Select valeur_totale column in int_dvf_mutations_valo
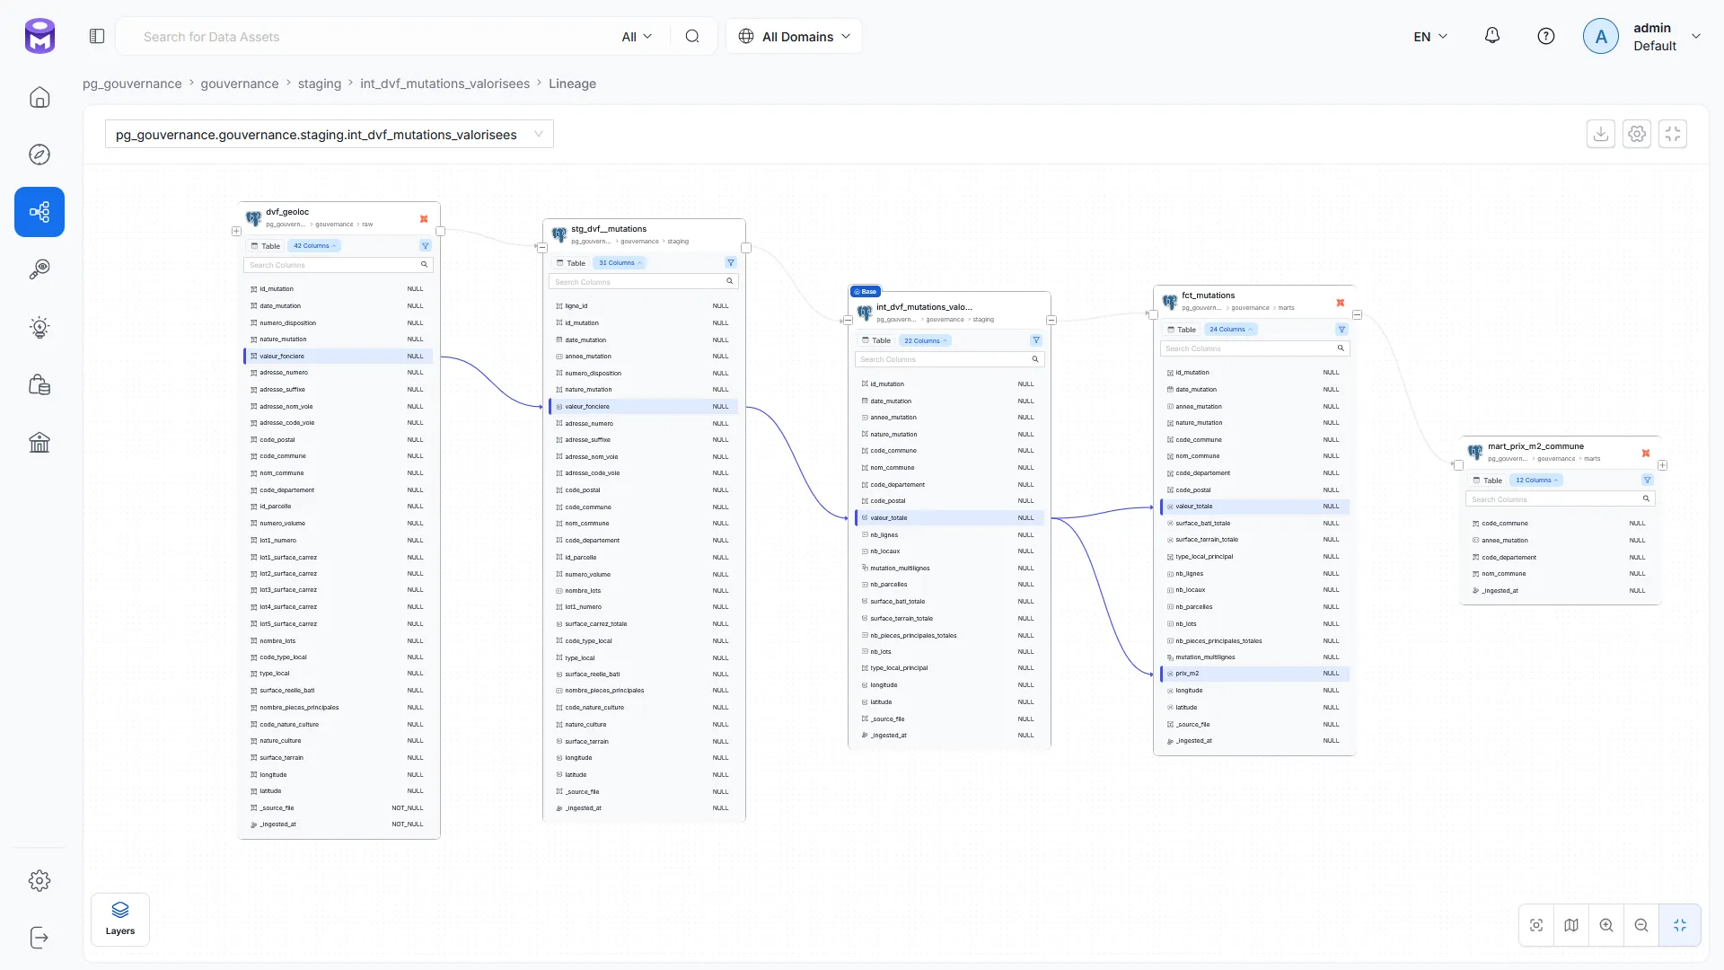This screenshot has height=970, width=1724. tap(949, 518)
